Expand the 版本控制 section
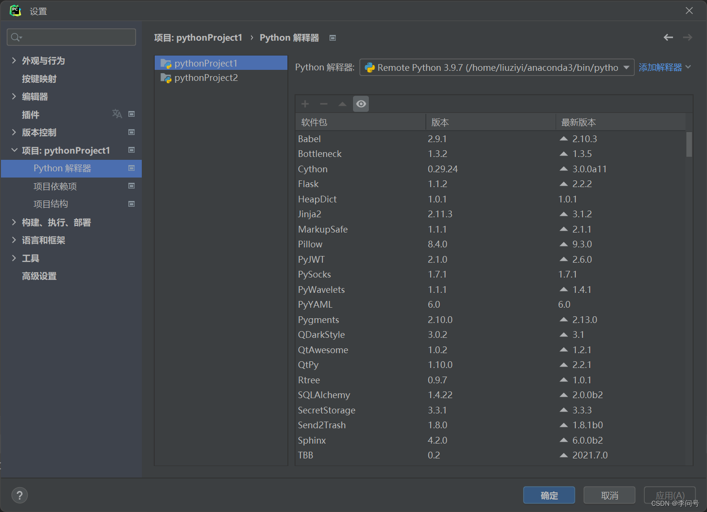 point(14,132)
